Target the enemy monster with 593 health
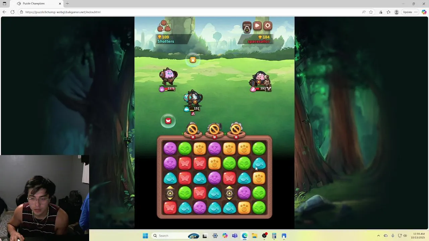This screenshot has width=429, height=241. pos(260,80)
